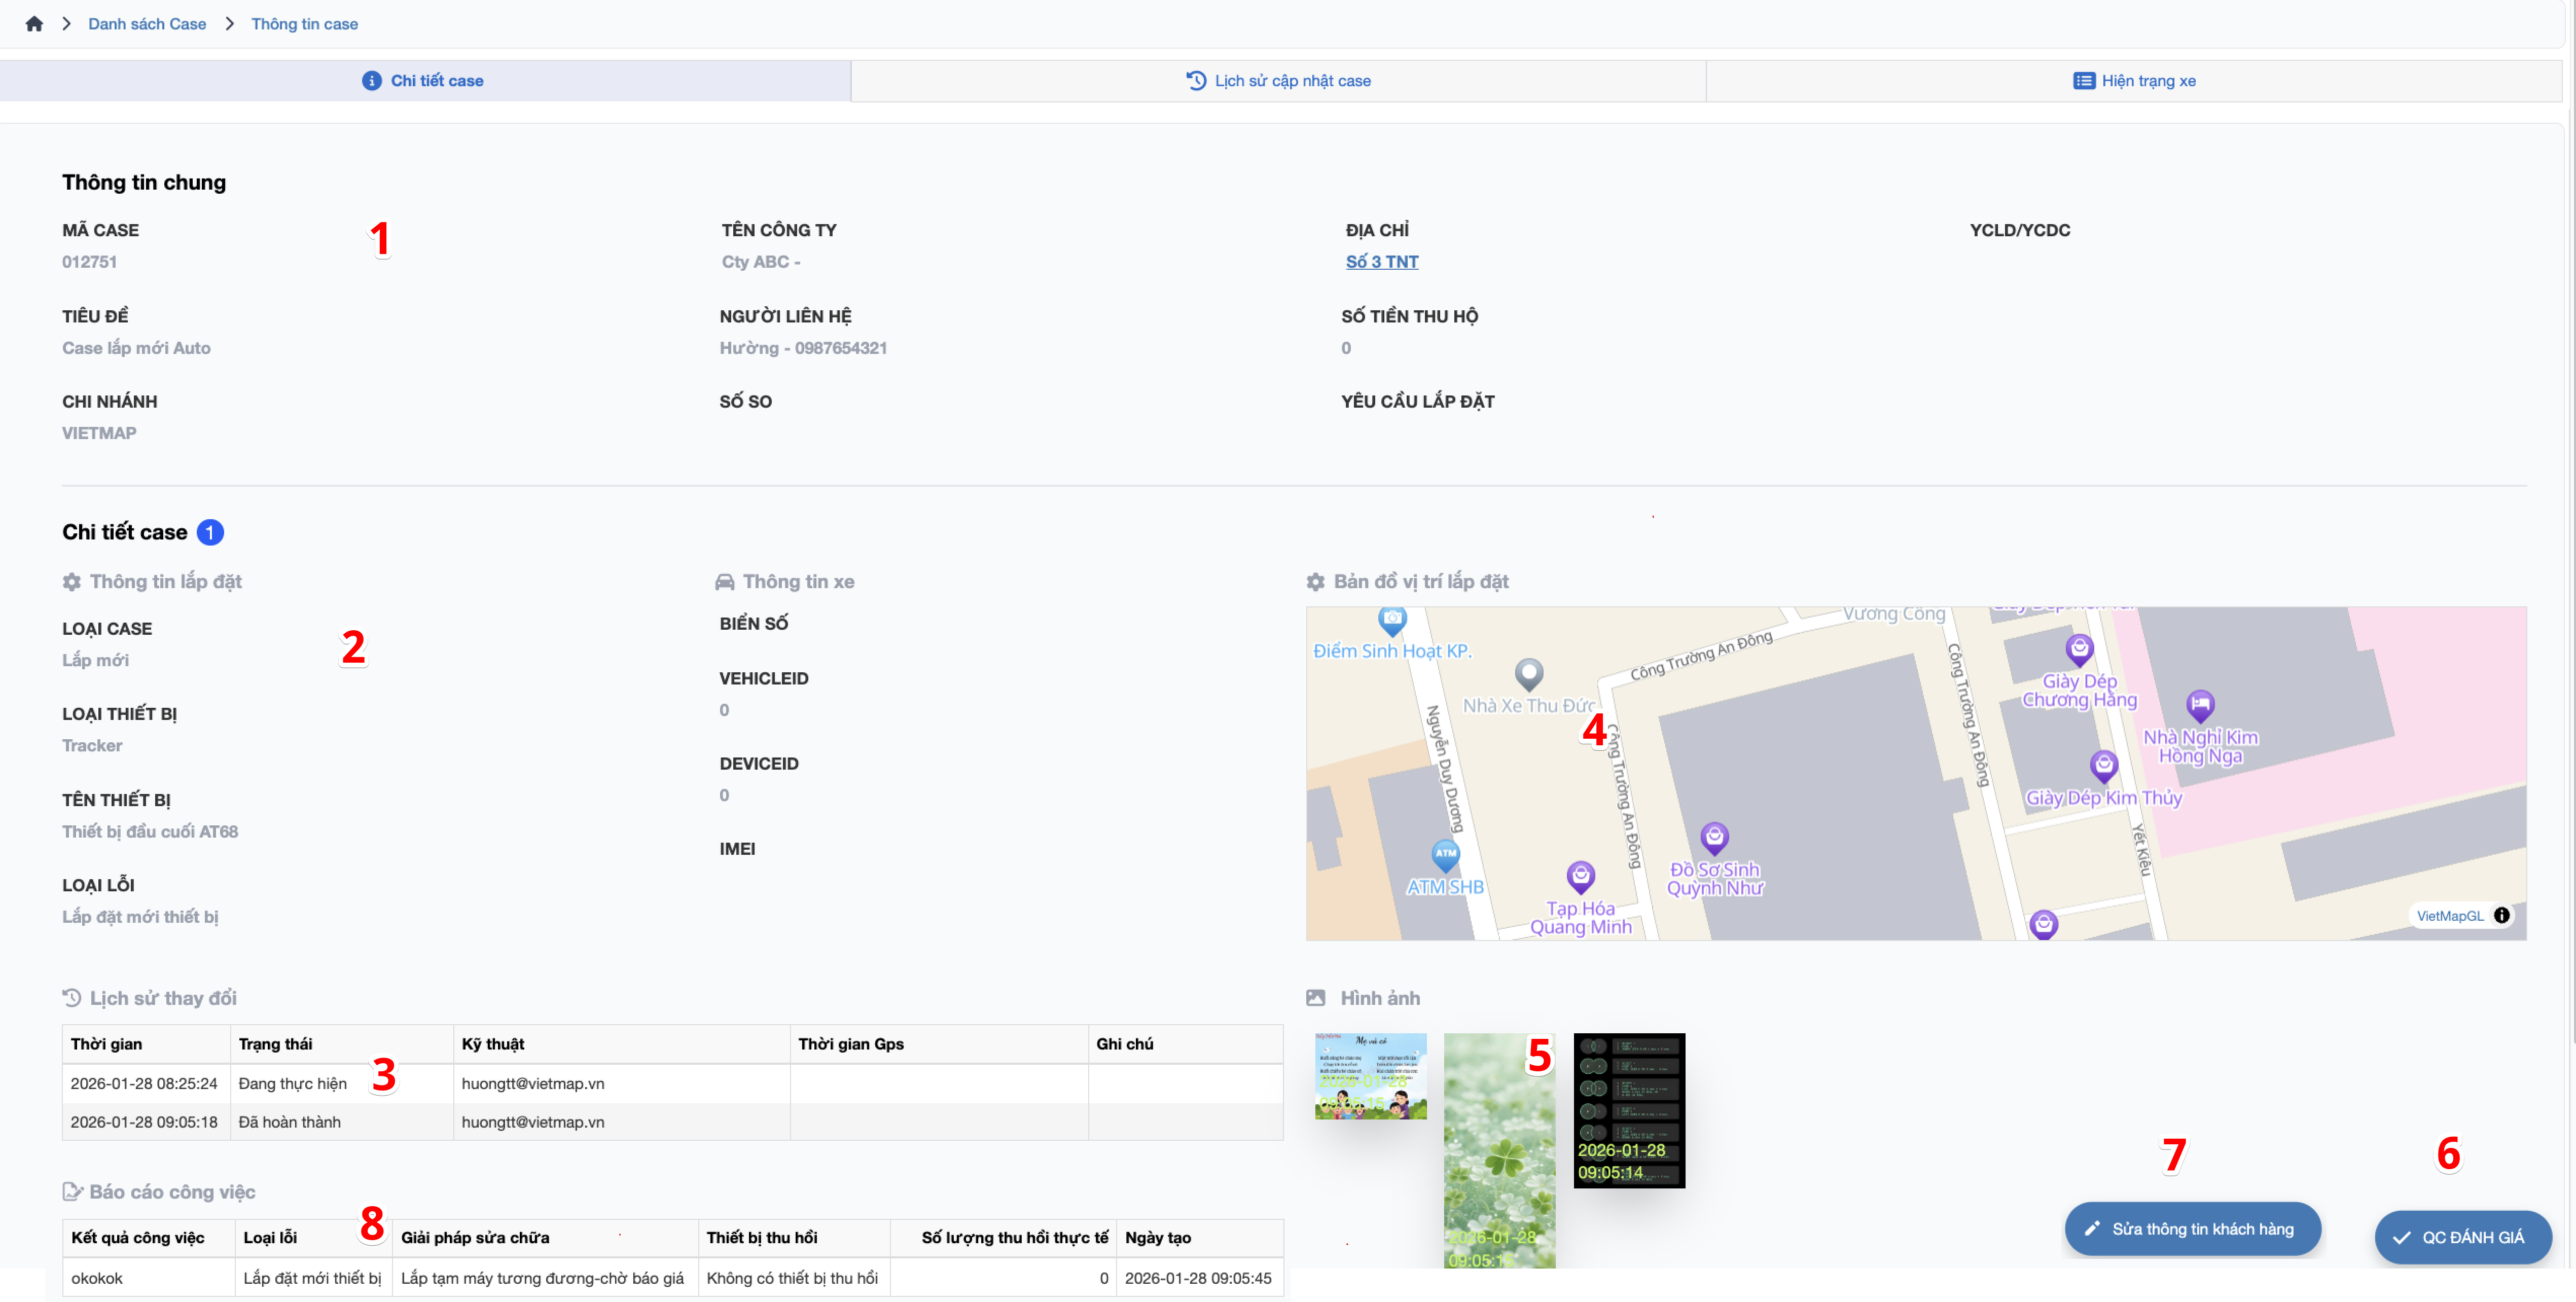Open the Danh sách Case breadcrumb link
Viewport: 2576px width, 1302px height.
147,23
